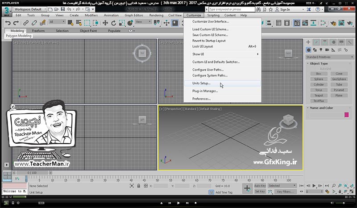
Task: Select the Select and Link tool
Action: [26, 23]
